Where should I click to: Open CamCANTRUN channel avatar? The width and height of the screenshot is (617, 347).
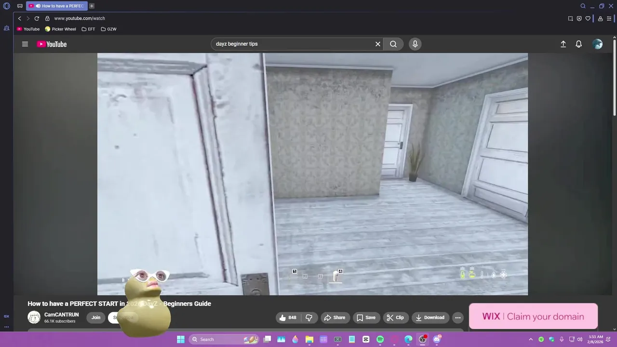tap(34, 317)
